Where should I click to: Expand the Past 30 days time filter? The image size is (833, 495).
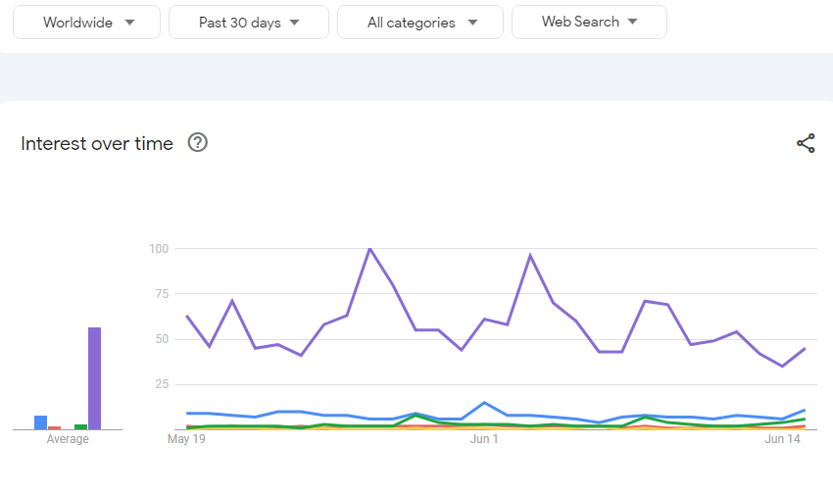click(x=248, y=23)
